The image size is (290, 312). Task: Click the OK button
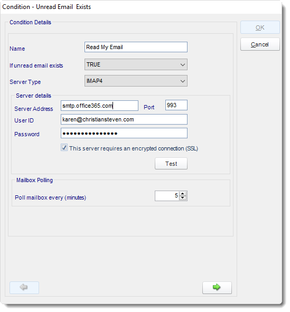tap(260, 27)
